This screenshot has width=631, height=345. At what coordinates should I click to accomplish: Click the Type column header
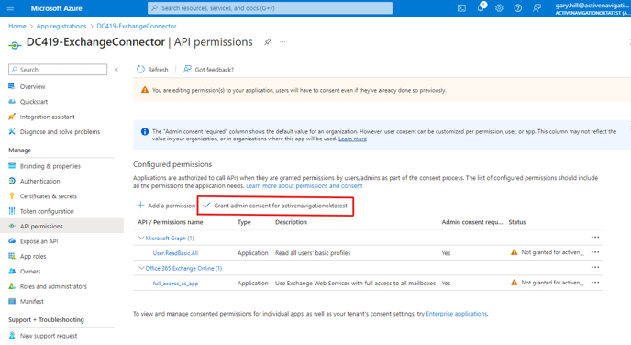point(244,222)
